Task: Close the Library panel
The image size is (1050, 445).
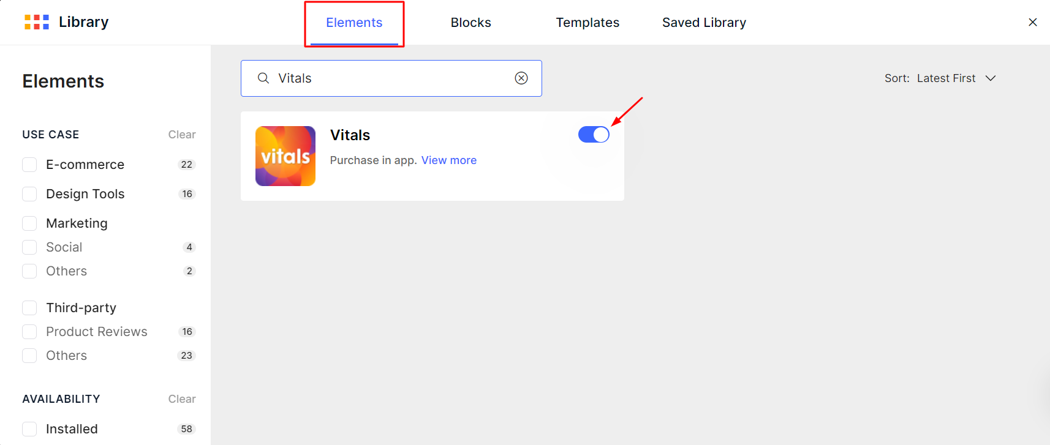Action: 1033,23
